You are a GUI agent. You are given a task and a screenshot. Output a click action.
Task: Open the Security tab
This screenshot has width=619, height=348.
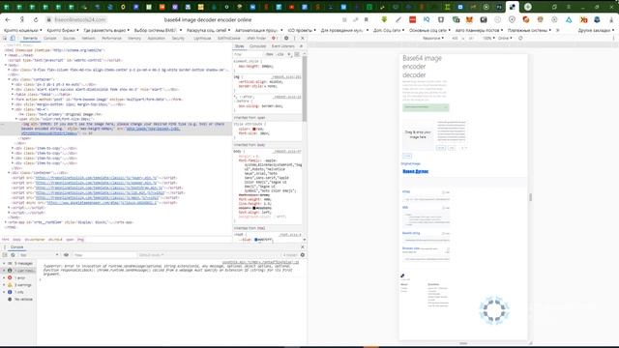(x=178, y=39)
